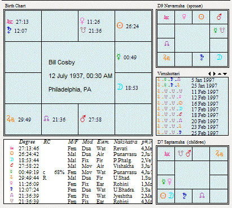Select Mercury symbol at 00:49 in birth chart

point(119,57)
